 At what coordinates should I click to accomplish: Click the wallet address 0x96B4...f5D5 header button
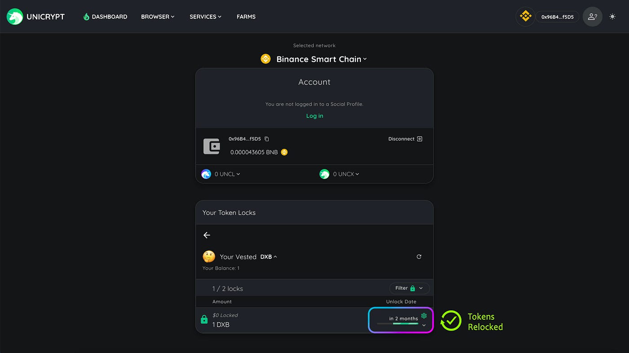pyautogui.click(x=557, y=17)
